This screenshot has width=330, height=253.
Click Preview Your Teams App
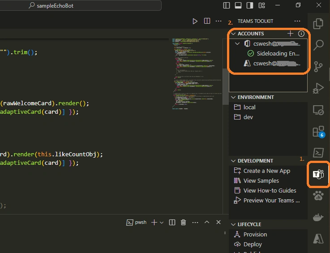pyautogui.click(x=268, y=200)
